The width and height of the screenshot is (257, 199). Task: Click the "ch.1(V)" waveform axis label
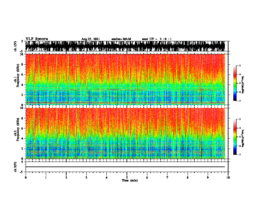click(x=16, y=46)
